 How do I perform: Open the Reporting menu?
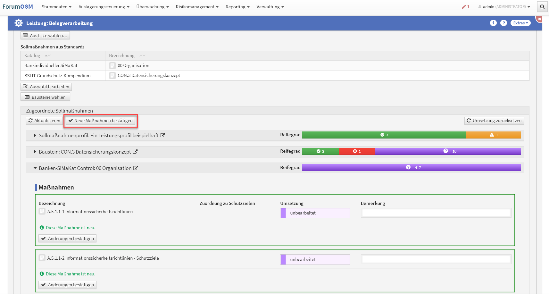point(237,7)
